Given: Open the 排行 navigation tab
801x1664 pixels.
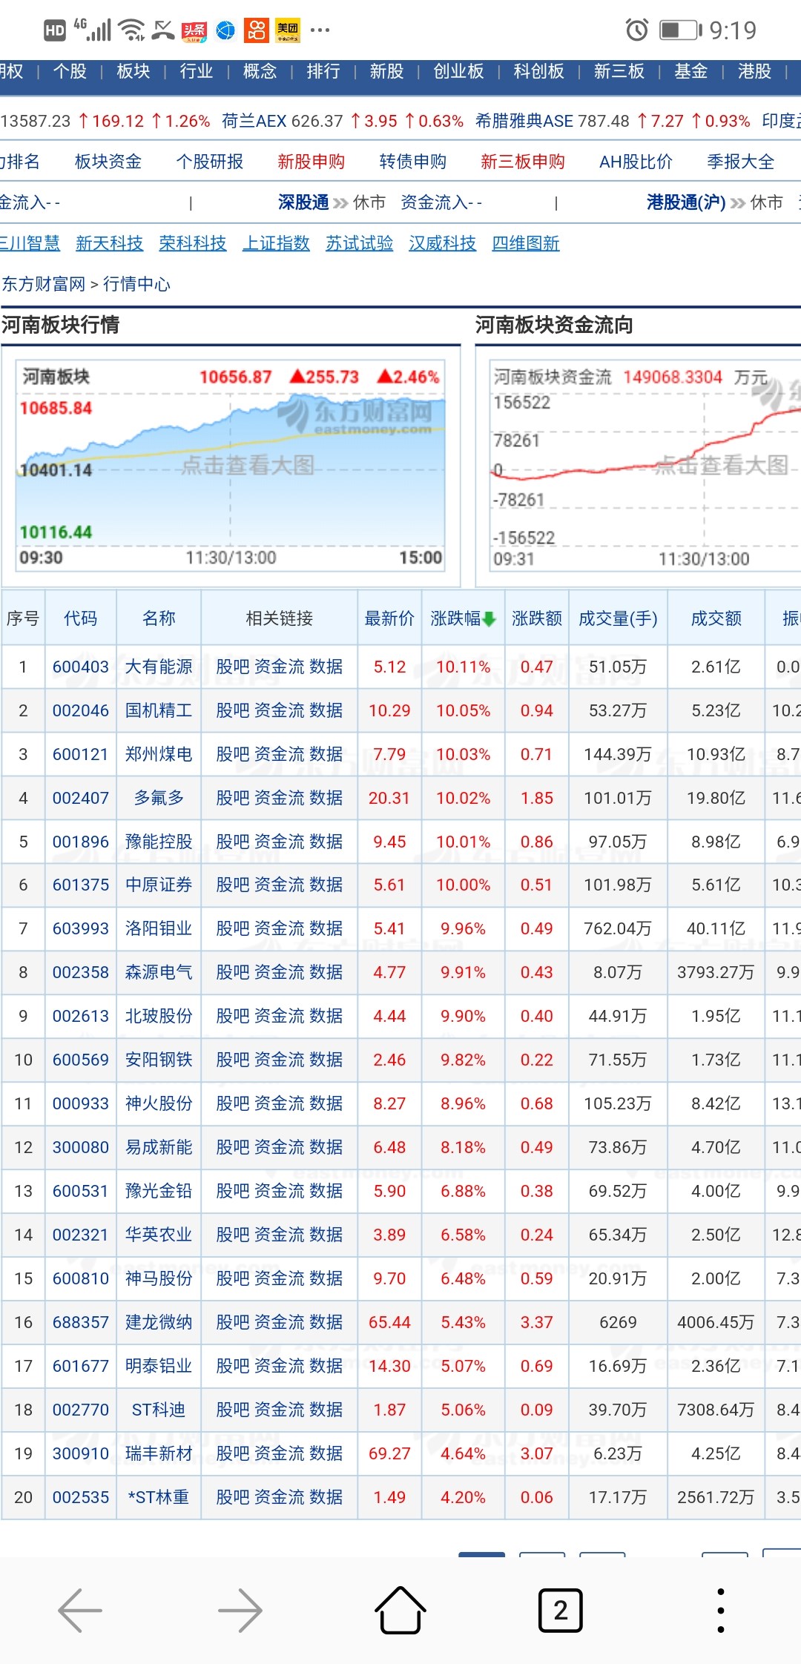Looking at the screenshot, I should point(323,71).
